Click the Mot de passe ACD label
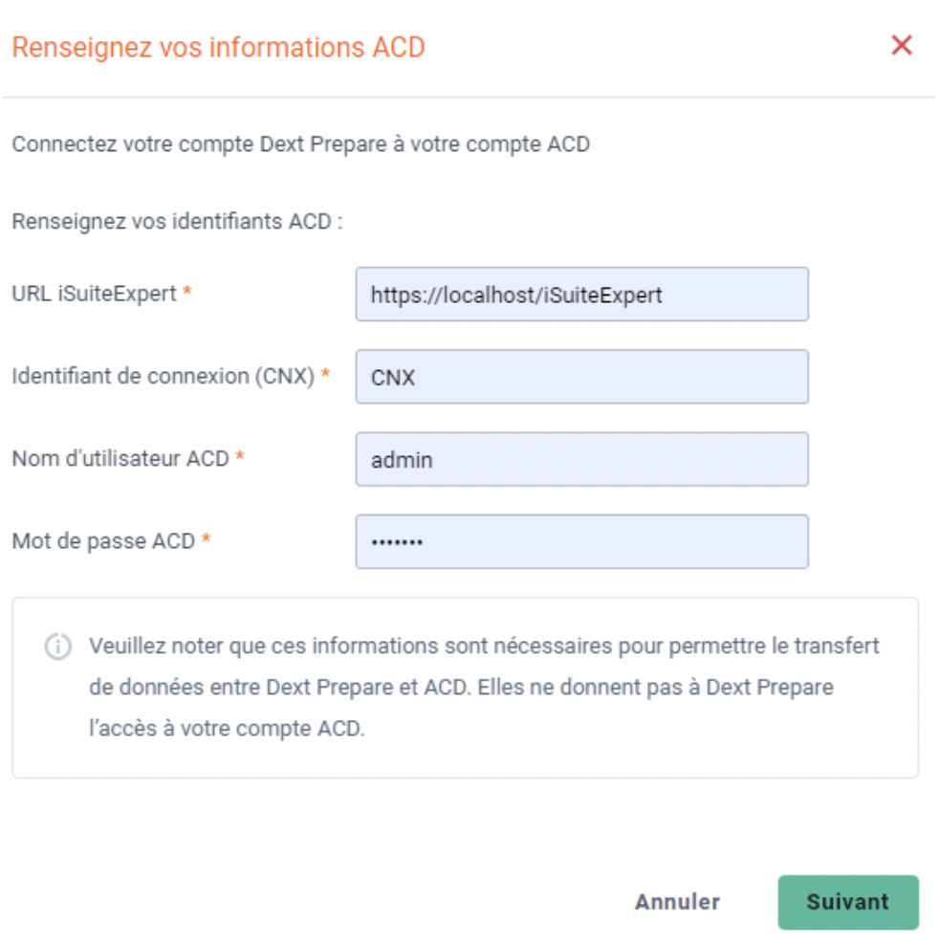This screenshot has width=939, height=941. (x=104, y=540)
